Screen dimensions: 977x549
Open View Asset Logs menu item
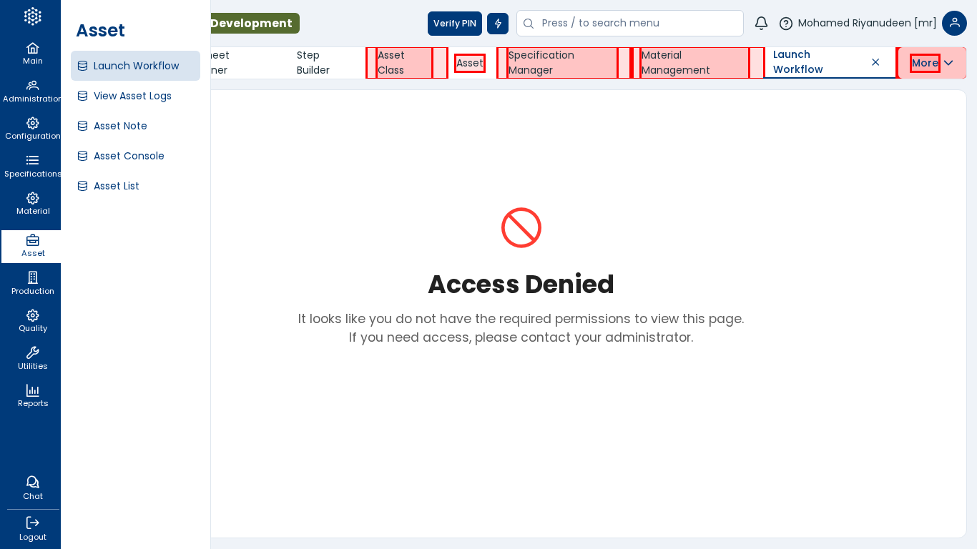point(132,96)
